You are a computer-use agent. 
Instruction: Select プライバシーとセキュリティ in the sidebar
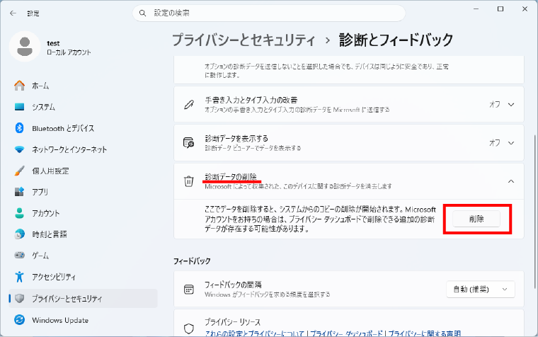[x=83, y=299]
